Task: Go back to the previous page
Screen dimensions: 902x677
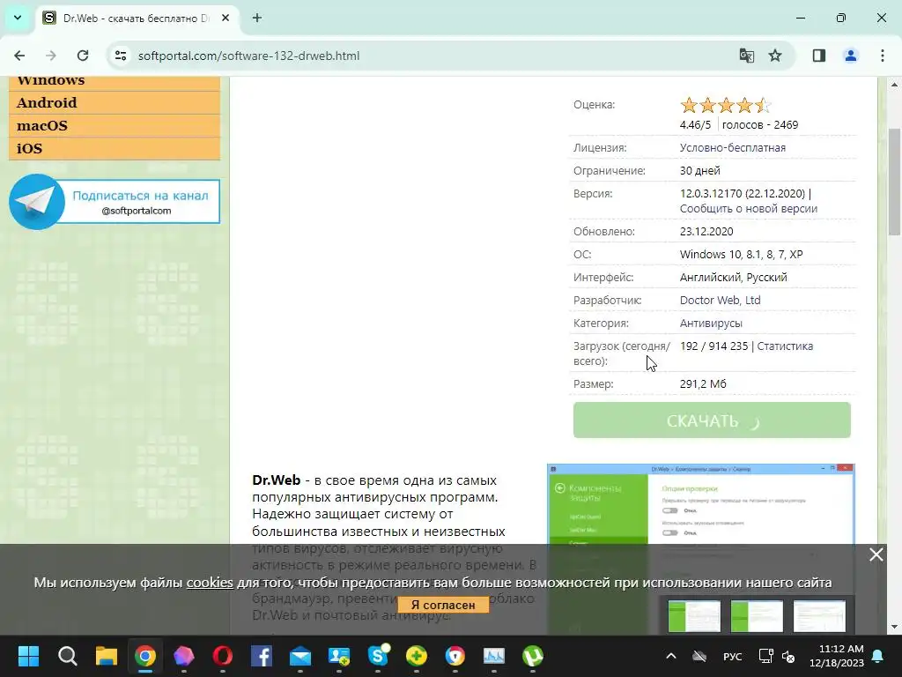Action: click(19, 56)
